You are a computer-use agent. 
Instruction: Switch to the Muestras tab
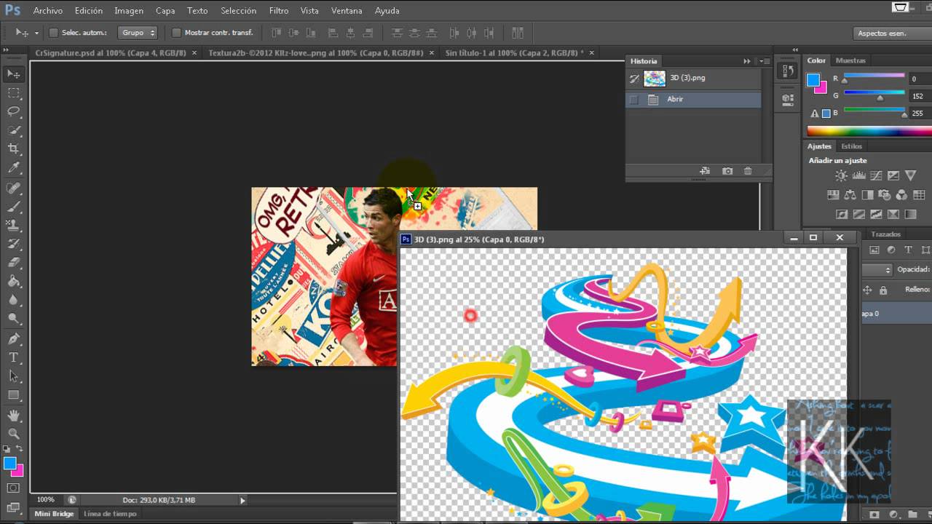(850, 60)
